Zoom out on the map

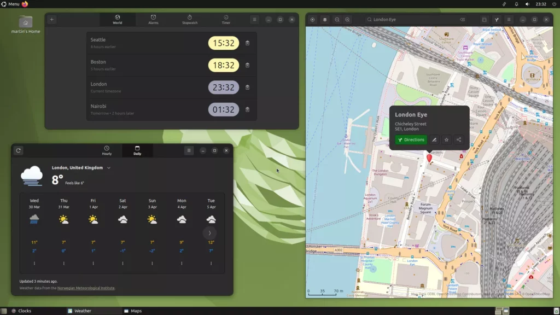click(337, 19)
